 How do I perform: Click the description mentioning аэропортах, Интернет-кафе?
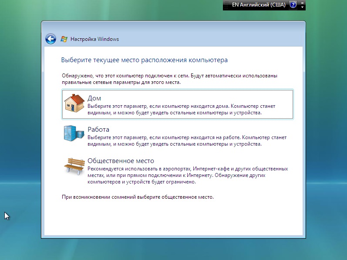pyautogui.click(x=188, y=175)
